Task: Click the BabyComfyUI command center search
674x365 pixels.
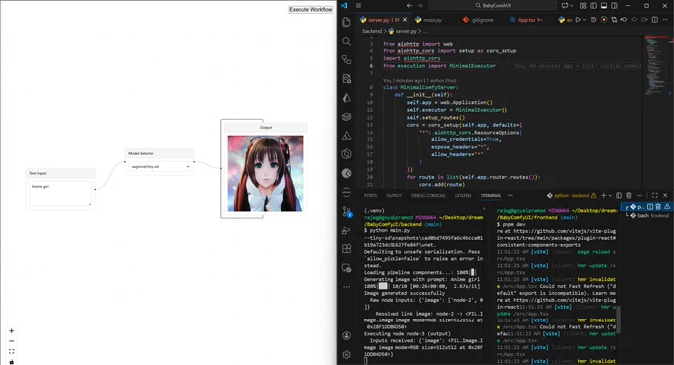Action: [493, 6]
